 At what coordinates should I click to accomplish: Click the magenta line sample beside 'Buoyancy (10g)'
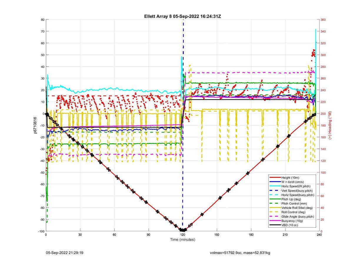(x=275, y=221)
